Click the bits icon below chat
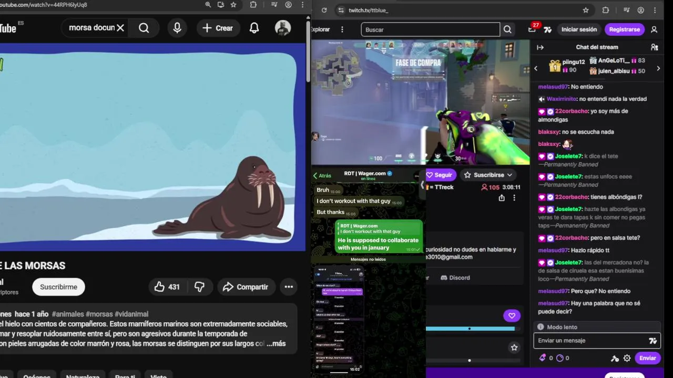673x378 pixels. [543, 358]
